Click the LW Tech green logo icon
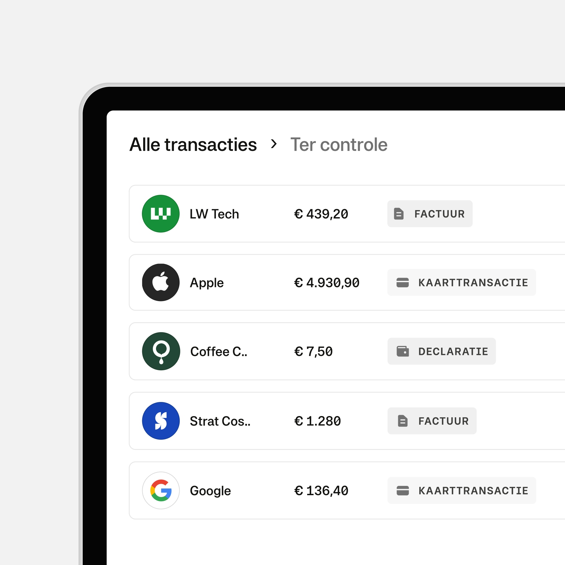 coord(160,214)
